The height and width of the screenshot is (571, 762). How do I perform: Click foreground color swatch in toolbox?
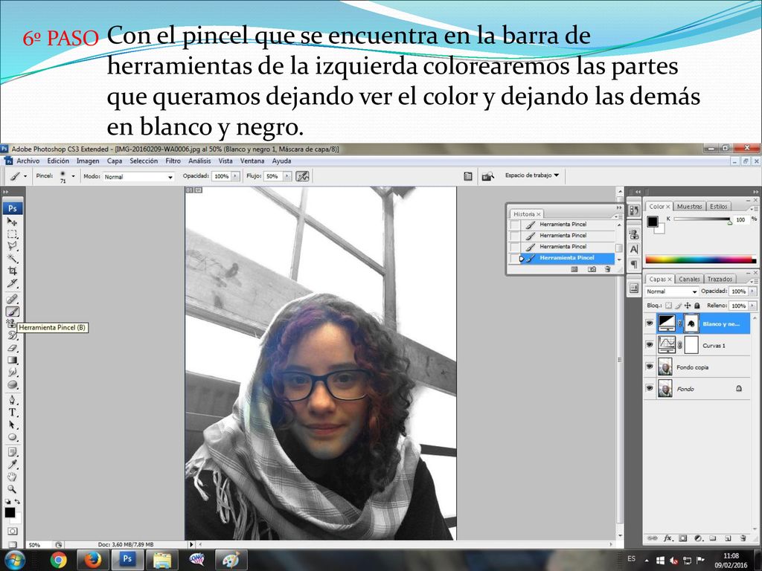click(x=10, y=512)
